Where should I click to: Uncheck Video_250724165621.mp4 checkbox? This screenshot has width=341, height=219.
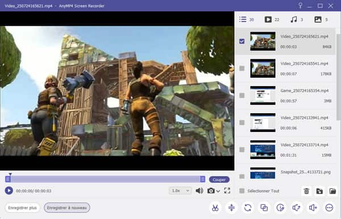242,41
